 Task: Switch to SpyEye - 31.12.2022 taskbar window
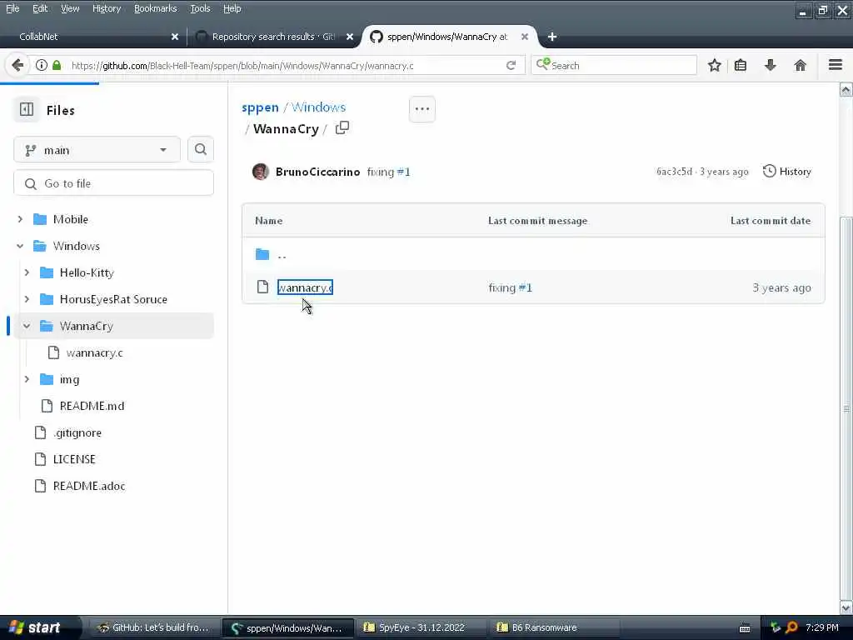point(422,627)
